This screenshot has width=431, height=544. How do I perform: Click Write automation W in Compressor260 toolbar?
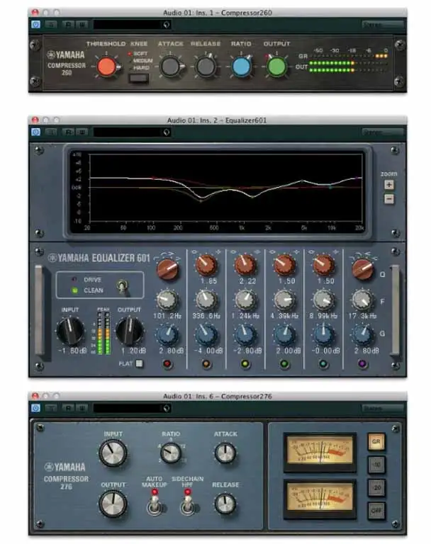(82, 25)
